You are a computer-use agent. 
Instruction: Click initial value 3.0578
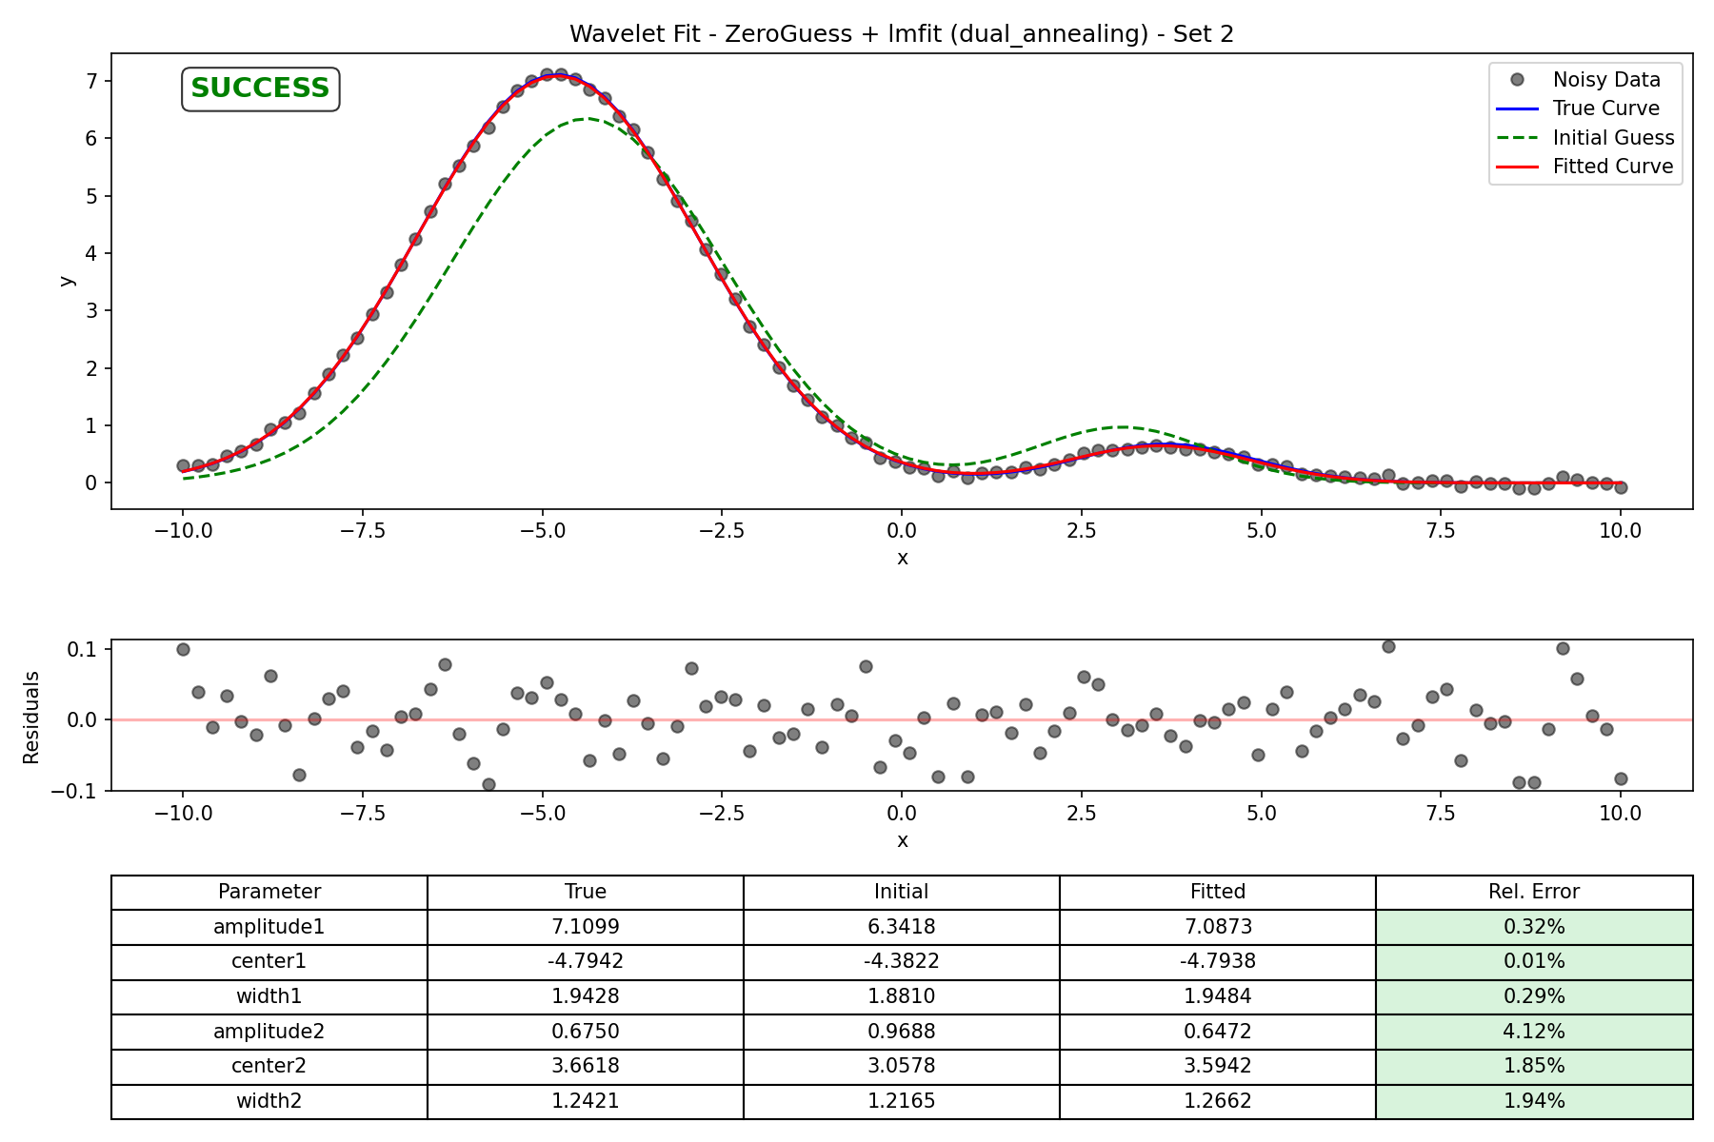tap(902, 1067)
